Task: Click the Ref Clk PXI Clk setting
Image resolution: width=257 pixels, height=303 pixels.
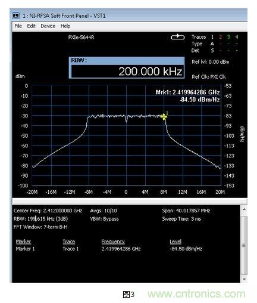Action: pos(209,77)
